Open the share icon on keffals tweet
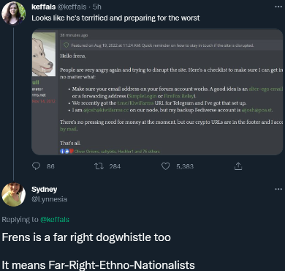 coord(238,166)
